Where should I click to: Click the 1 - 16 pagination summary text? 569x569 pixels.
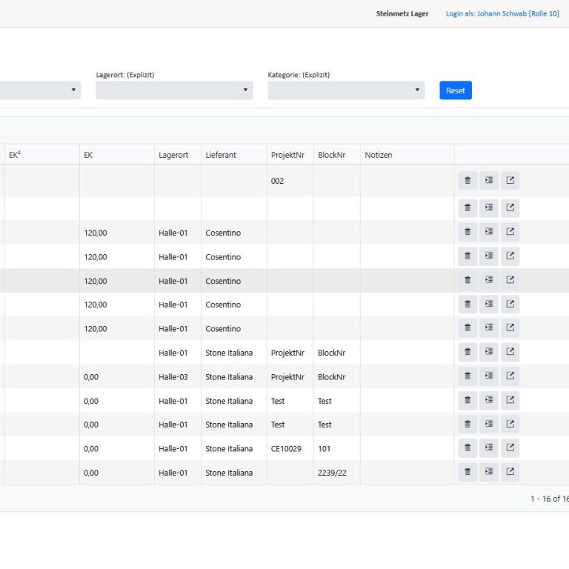click(550, 499)
